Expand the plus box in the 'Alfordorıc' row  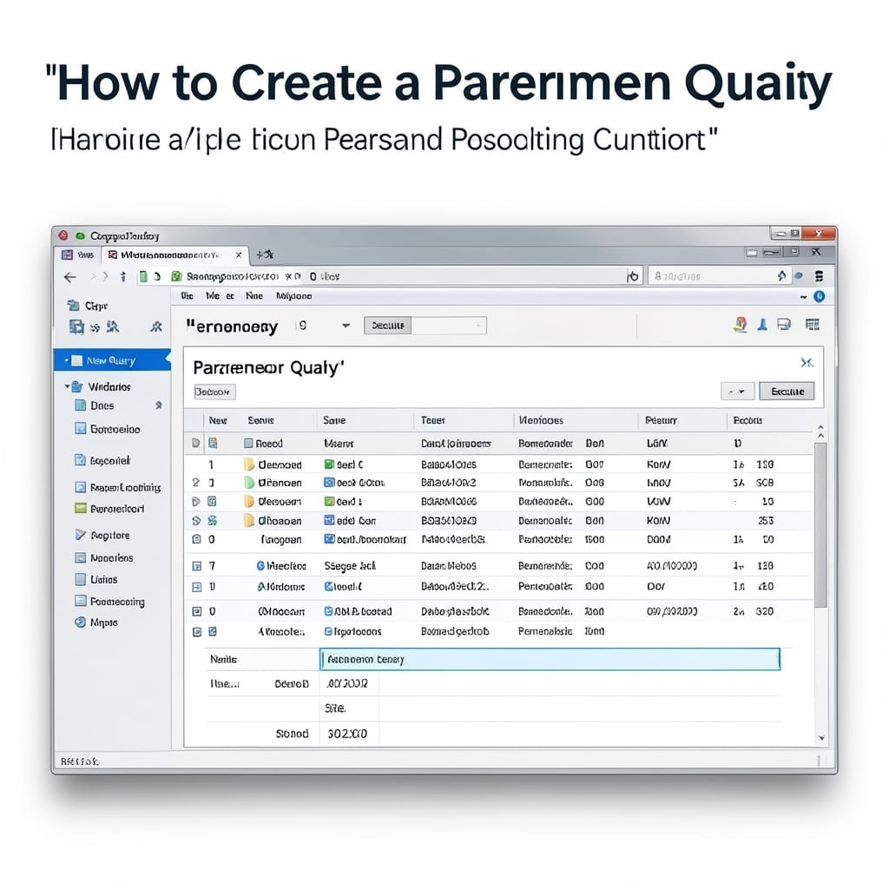tap(197, 587)
